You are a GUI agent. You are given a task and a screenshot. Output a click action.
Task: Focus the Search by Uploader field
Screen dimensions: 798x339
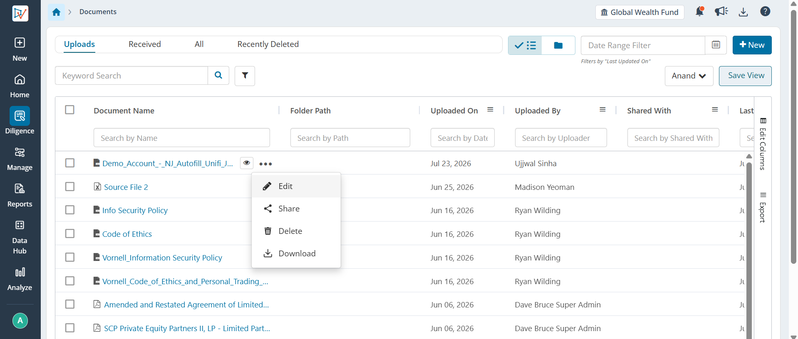561,138
